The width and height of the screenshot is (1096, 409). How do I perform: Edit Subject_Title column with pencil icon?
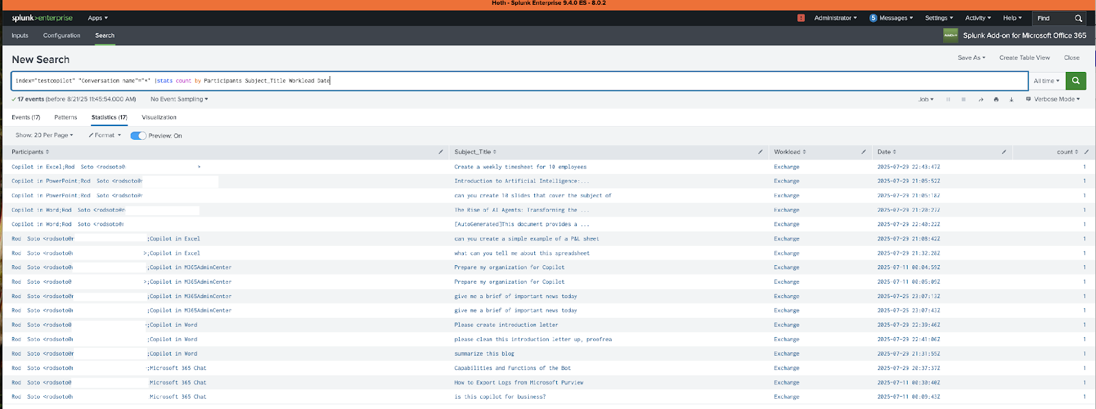(x=760, y=152)
